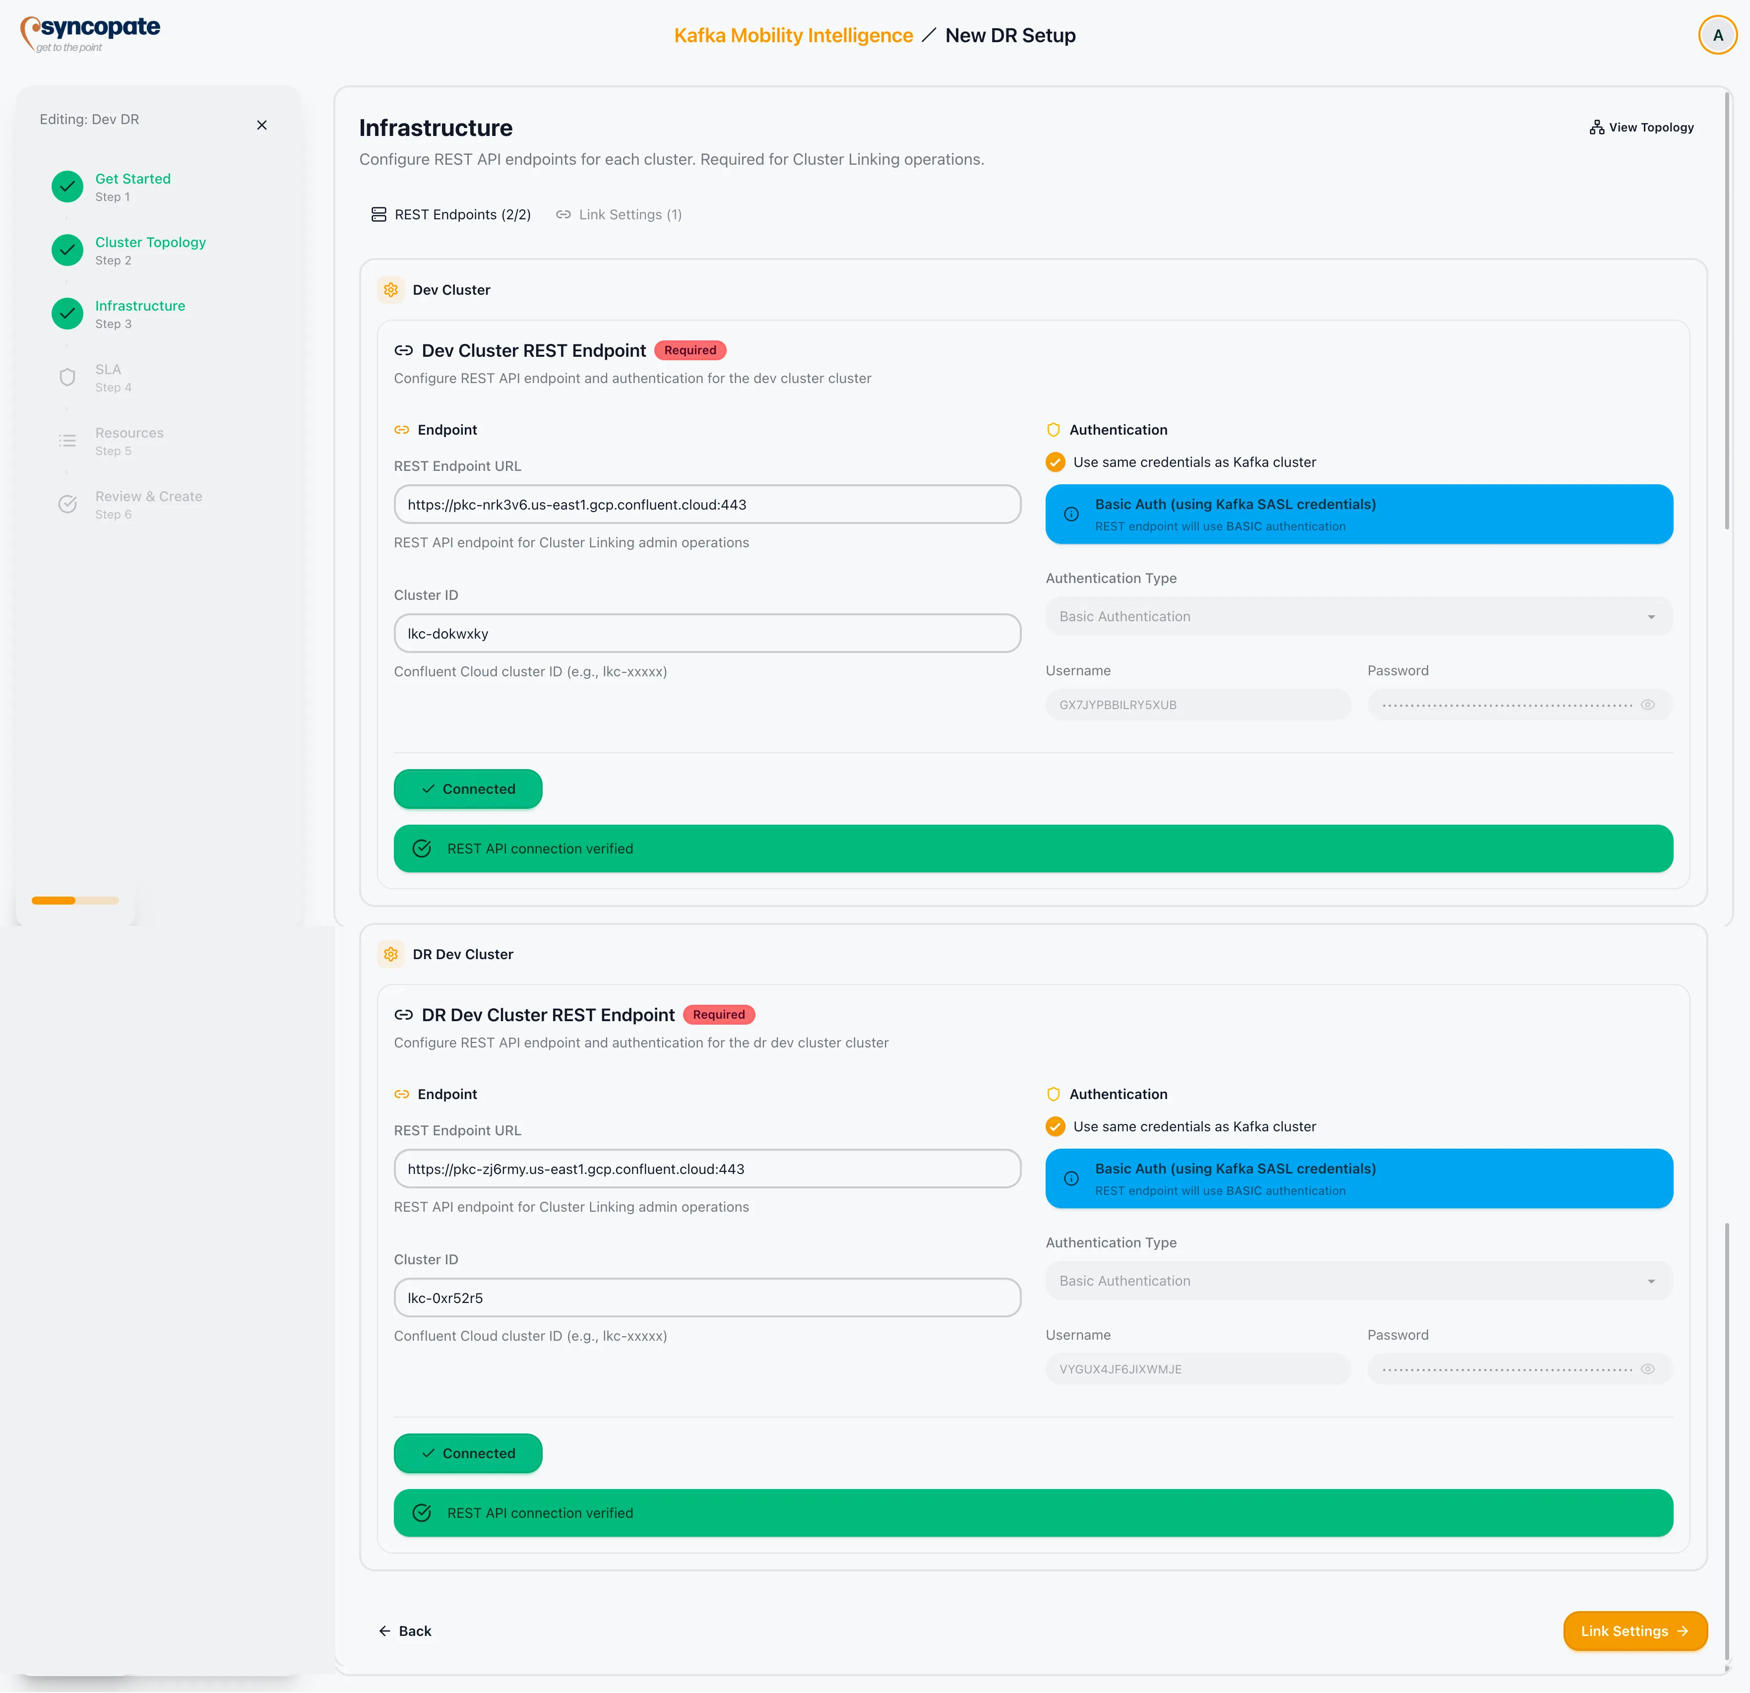Click the Dev Cluster gear icon
The image size is (1750, 1693).
pyautogui.click(x=390, y=290)
